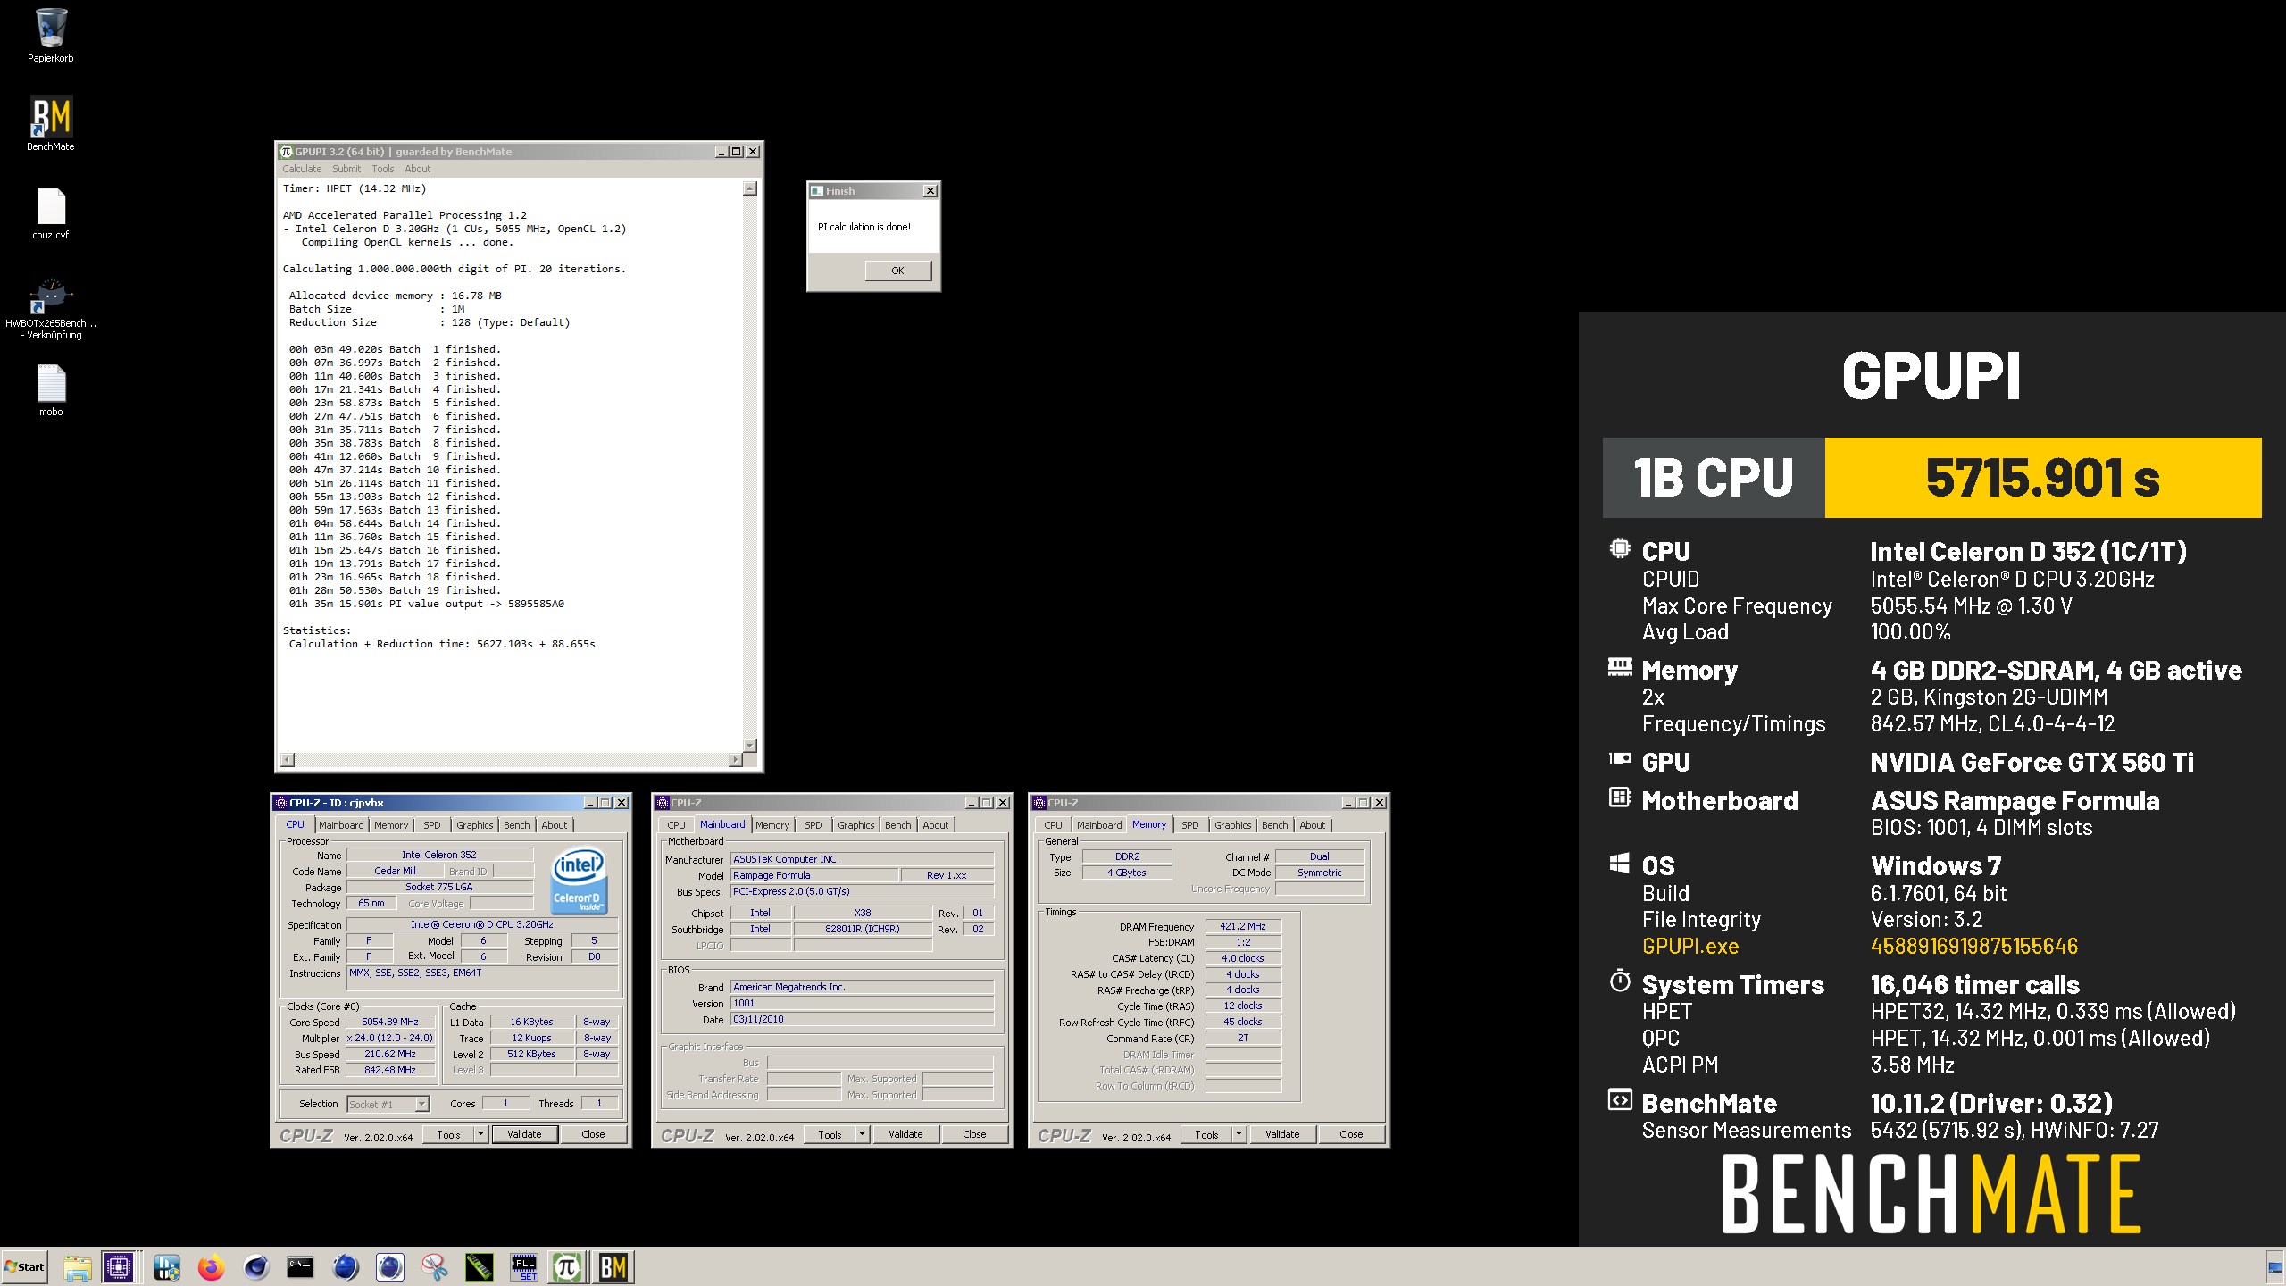Screen dimensions: 2286x1286
Task: Select the HWBOTx265Bench shortcut icon
Action: [51, 308]
